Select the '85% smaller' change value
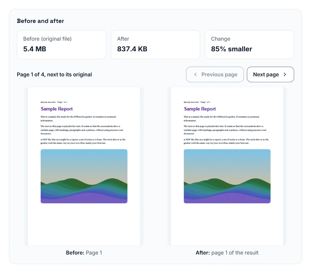 click(x=231, y=49)
